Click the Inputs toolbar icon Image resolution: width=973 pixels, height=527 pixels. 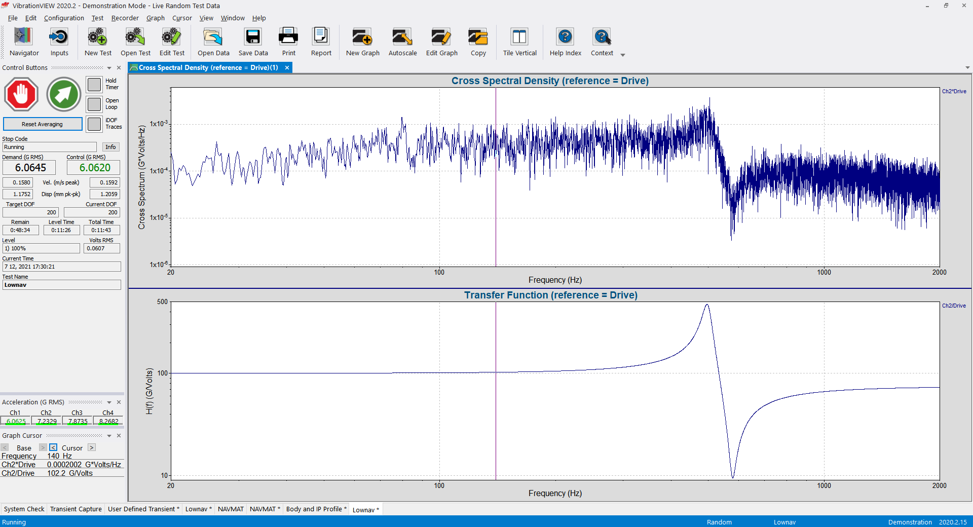pyautogui.click(x=59, y=42)
